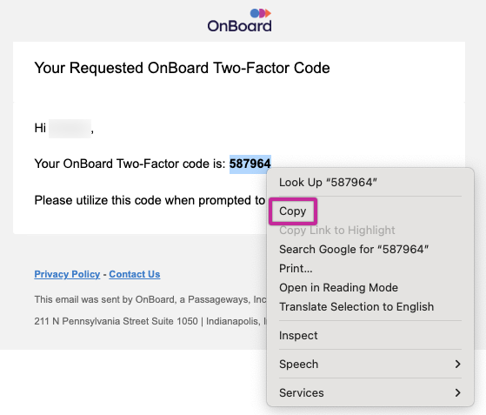Follow the Contact Us link
This screenshot has width=486, height=415.
coord(135,274)
